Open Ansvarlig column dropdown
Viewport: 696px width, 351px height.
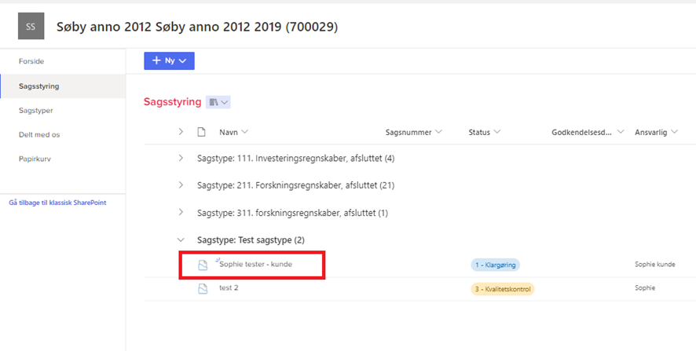point(655,132)
